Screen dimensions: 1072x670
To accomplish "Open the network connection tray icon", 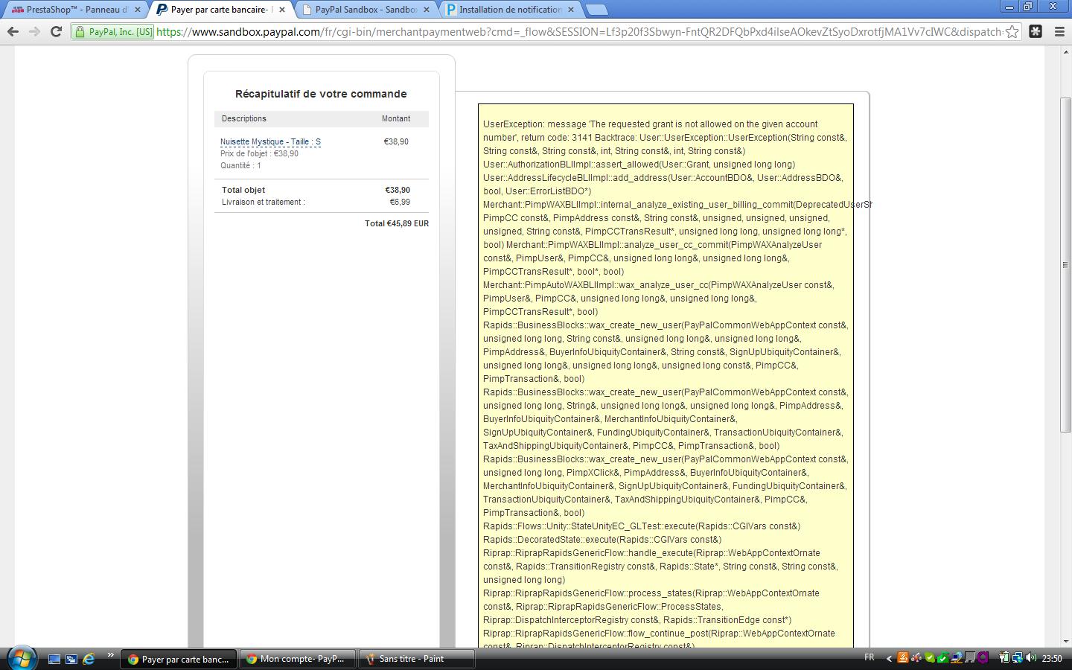I will pyautogui.click(x=1018, y=658).
